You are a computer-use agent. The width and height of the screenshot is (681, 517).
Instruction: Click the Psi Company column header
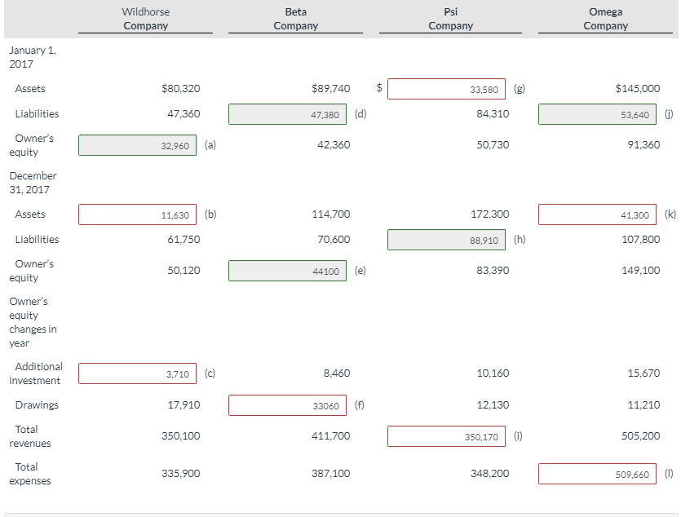coord(451,19)
